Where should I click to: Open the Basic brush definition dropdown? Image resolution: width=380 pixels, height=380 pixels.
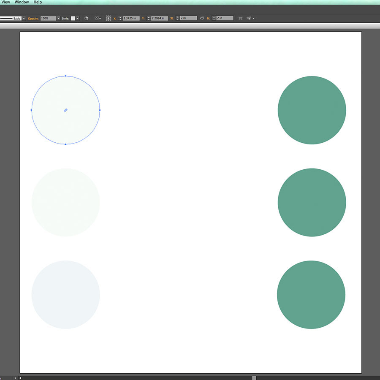tap(24, 19)
